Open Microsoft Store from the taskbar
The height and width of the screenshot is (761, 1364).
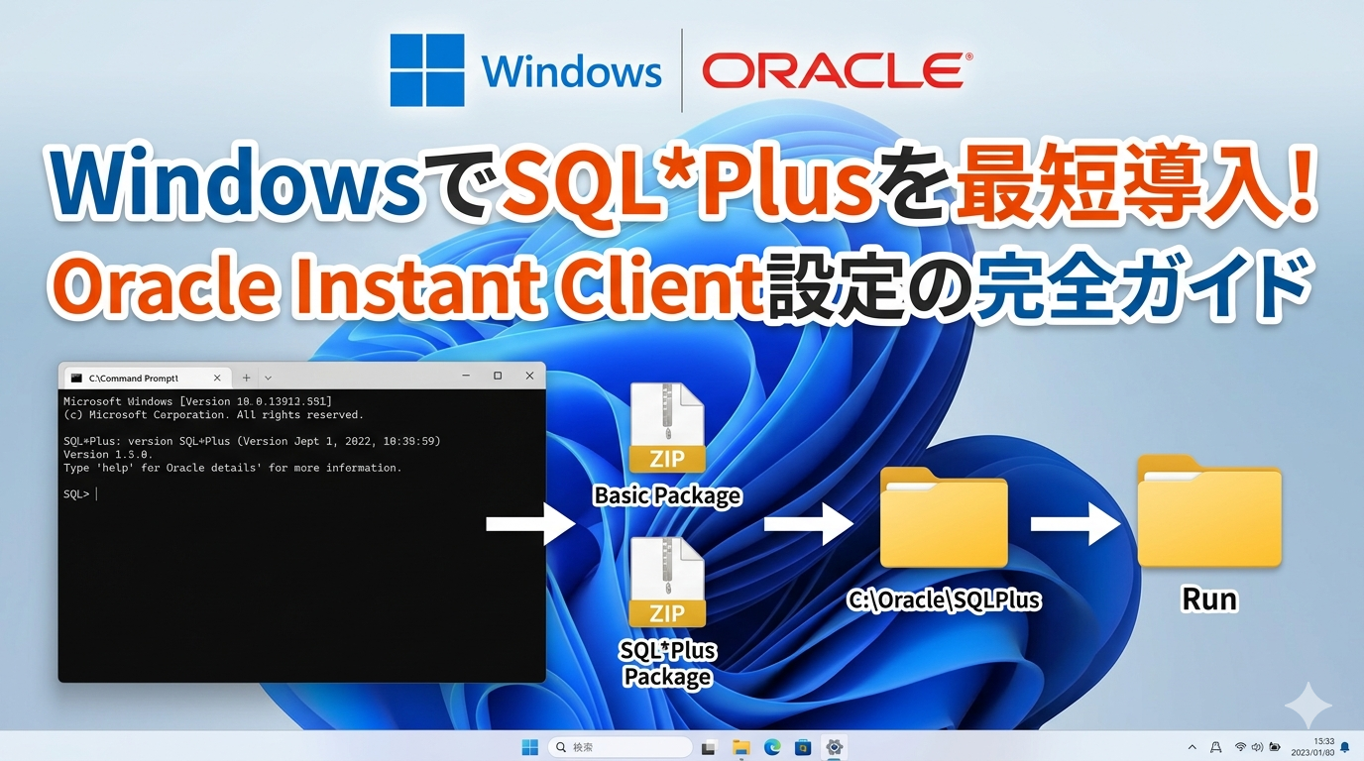pos(803,747)
